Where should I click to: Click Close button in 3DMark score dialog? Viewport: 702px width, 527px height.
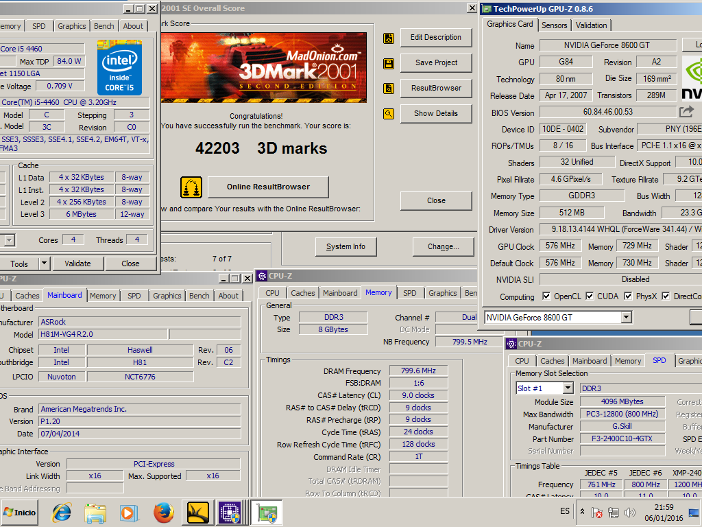pos(436,201)
